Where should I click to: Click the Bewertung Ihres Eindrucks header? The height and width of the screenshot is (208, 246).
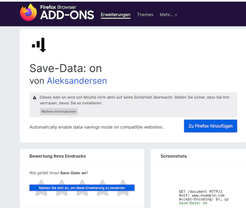click(x=57, y=156)
